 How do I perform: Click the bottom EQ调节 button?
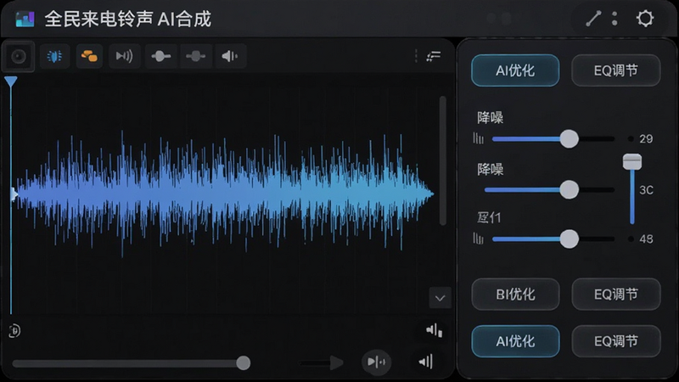[616, 341]
